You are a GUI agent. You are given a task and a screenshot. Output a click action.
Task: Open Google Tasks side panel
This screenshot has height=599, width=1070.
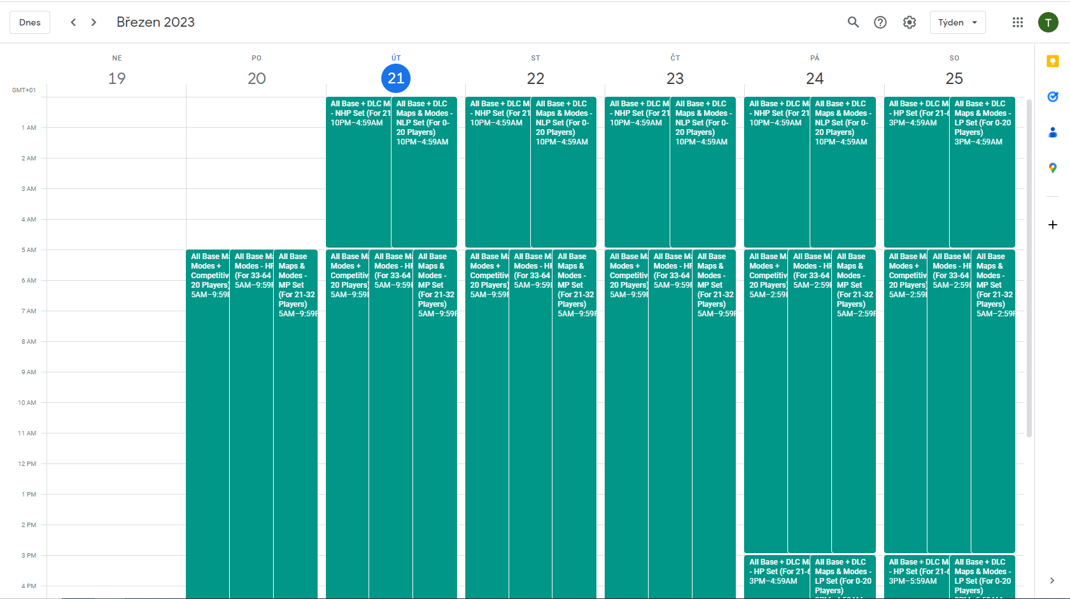[x=1052, y=97]
